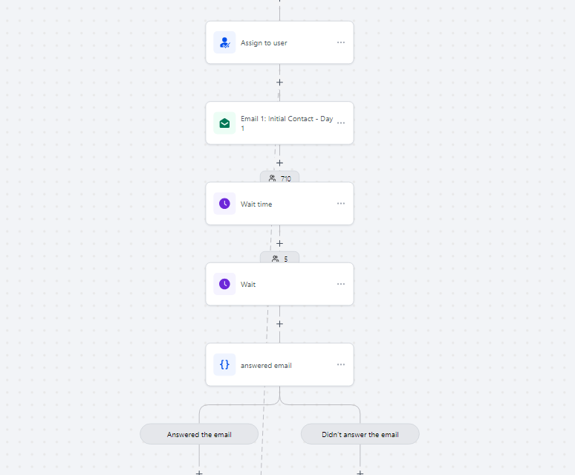Click the green email envelope icon
Image resolution: width=575 pixels, height=475 pixels.
tap(224, 123)
